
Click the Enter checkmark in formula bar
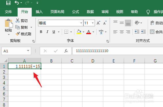click(x=56, y=51)
